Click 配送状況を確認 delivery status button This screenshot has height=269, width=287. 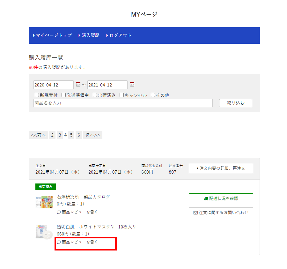221,199
